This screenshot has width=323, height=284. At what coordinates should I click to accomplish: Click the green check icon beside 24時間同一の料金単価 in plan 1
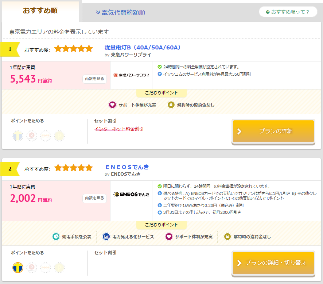[x=160, y=67]
